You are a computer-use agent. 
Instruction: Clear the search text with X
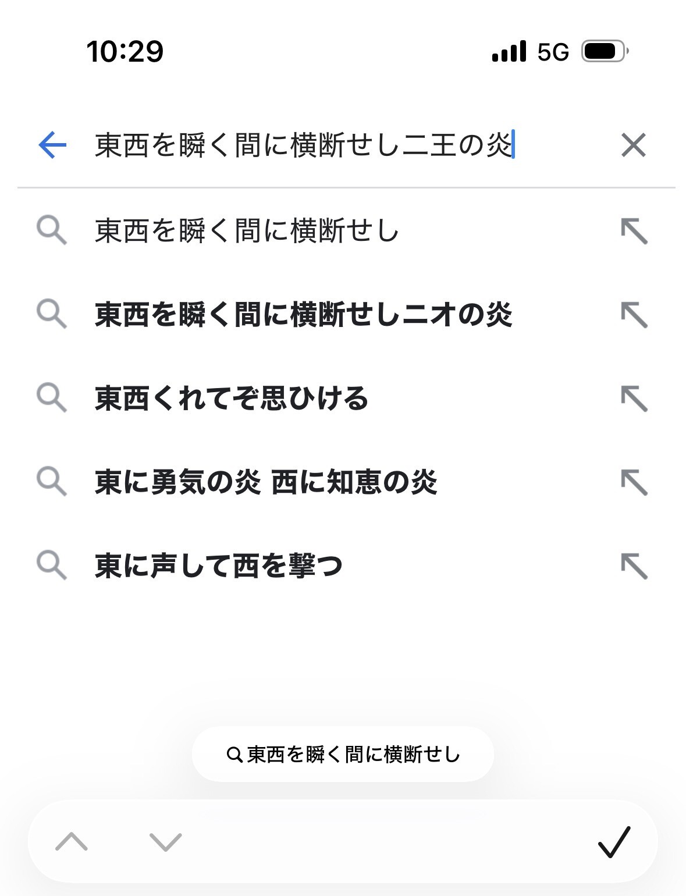coord(633,145)
